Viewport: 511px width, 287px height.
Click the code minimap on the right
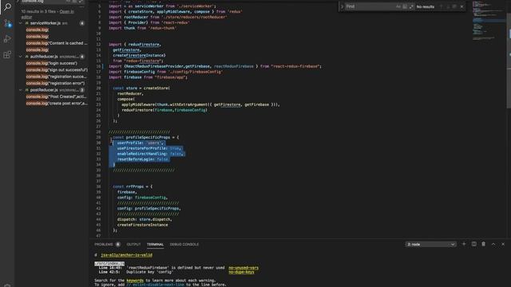click(x=488, y=22)
